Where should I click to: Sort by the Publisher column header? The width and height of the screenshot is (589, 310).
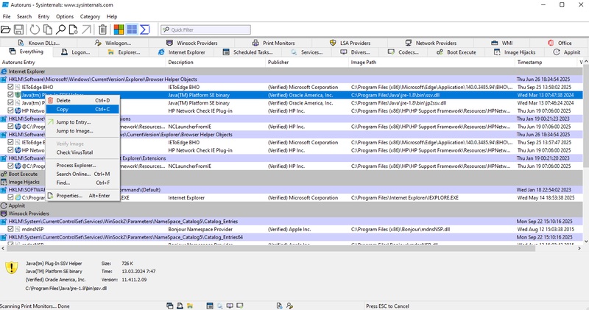(x=278, y=63)
